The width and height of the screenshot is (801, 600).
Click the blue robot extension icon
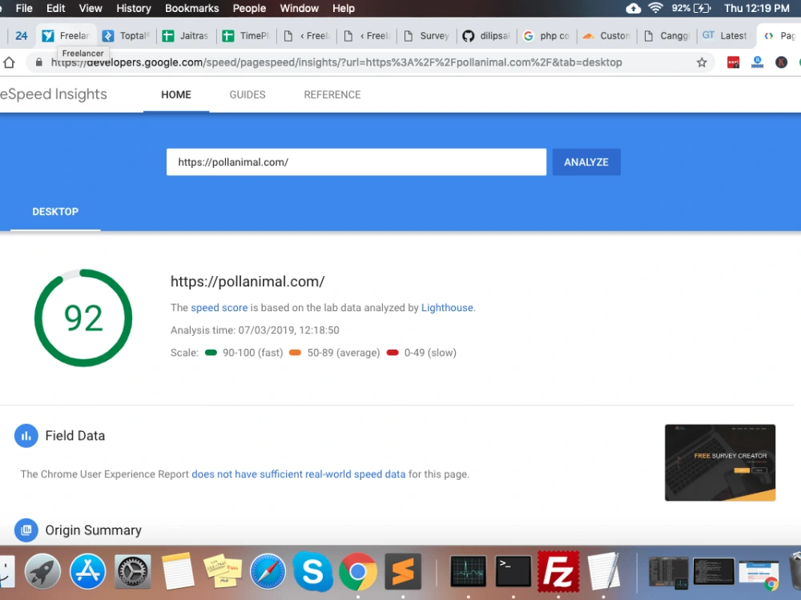(x=757, y=62)
